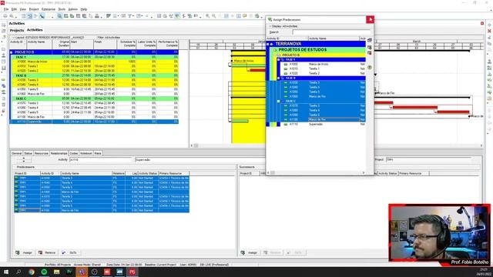Collapse FASE C group in Assign Predecessors
The image size is (493, 277).
tap(278, 101)
